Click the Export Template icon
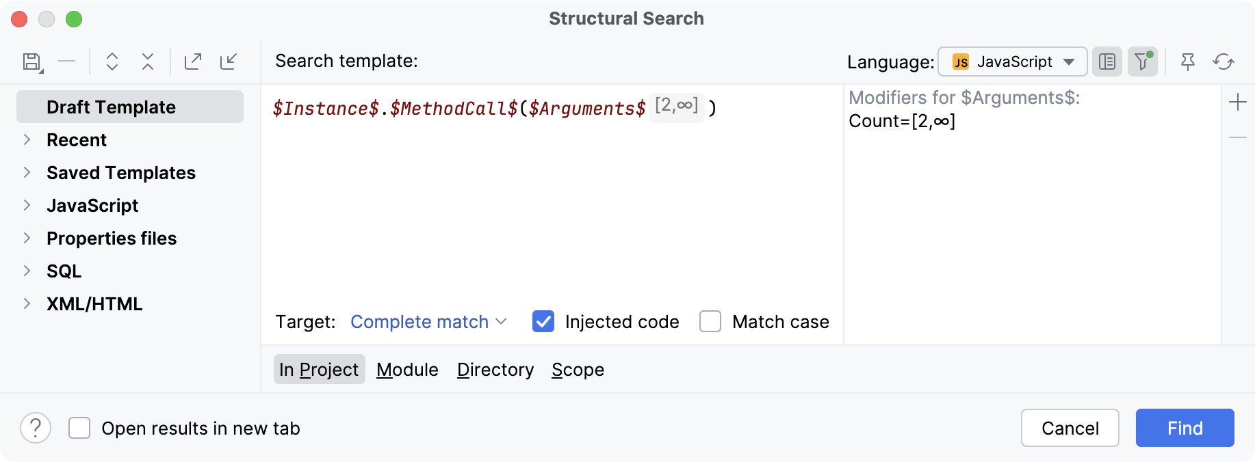The image size is (1255, 462). click(x=193, y=62)
